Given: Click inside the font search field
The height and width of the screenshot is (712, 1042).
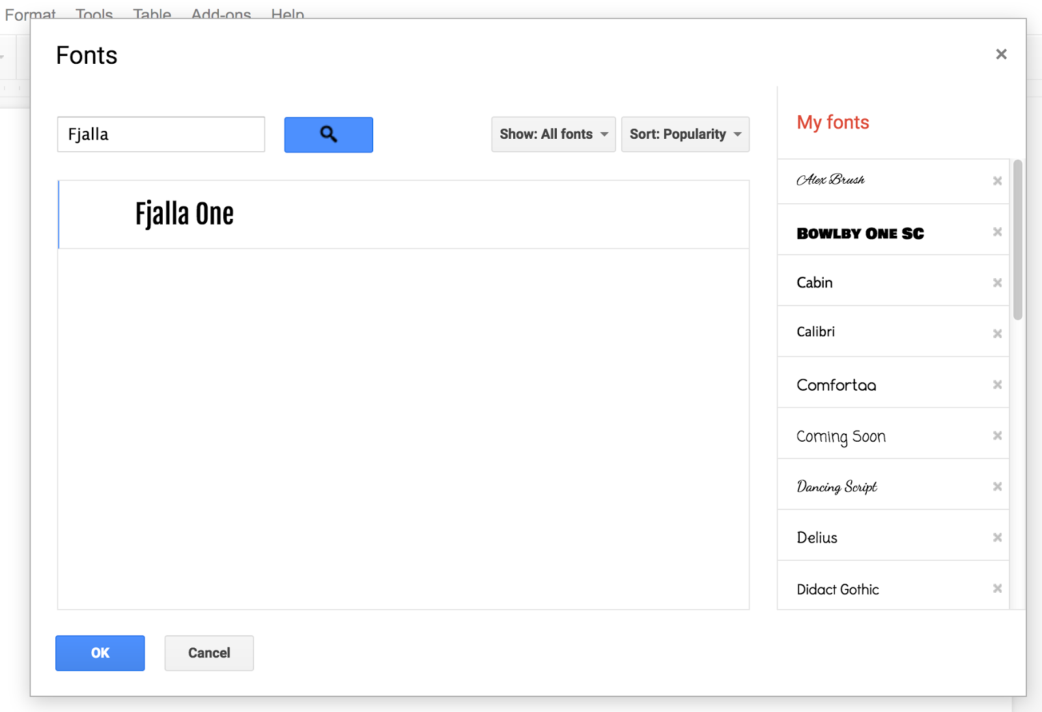Looking at the screenshot, I should 160,134.
